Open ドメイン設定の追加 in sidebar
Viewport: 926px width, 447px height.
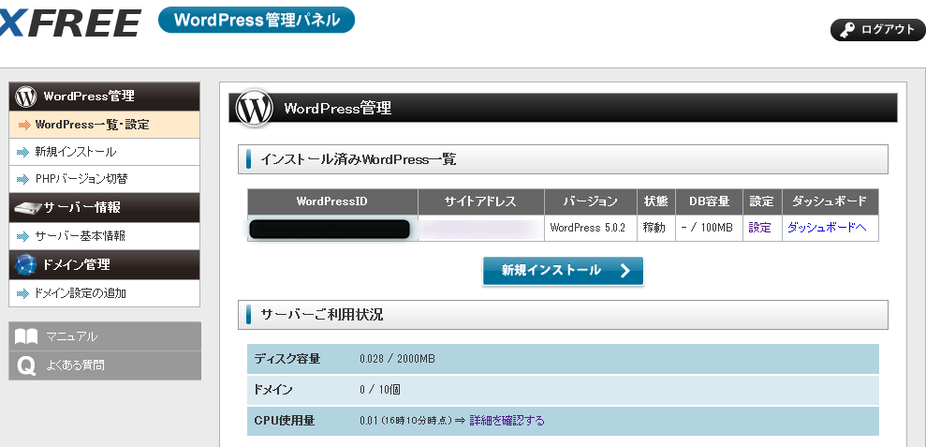click(x=105, y=292)
